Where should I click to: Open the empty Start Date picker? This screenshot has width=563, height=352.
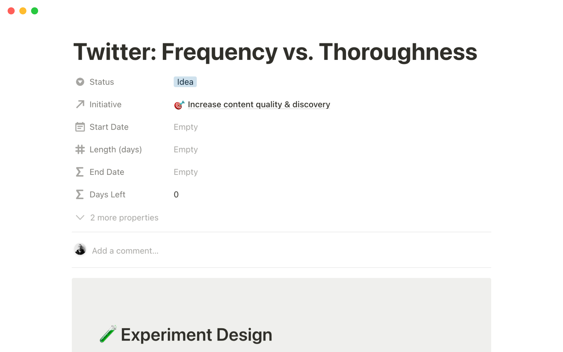click(x=186, y=127)
